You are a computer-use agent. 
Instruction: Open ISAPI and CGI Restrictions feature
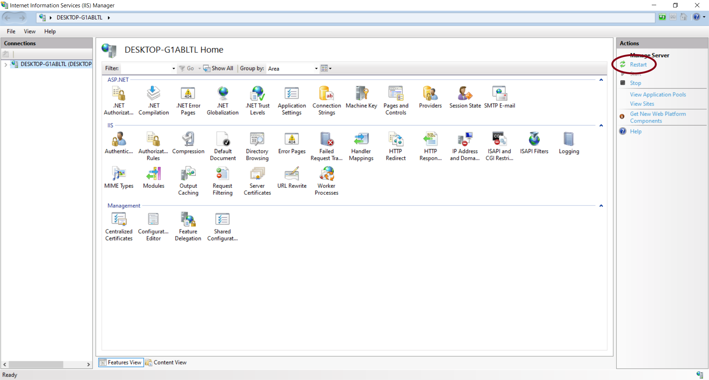coord(499,146)
